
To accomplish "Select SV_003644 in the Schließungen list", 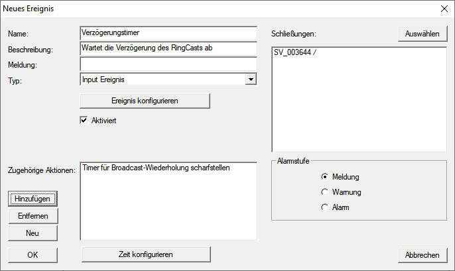I will point(295,53).
